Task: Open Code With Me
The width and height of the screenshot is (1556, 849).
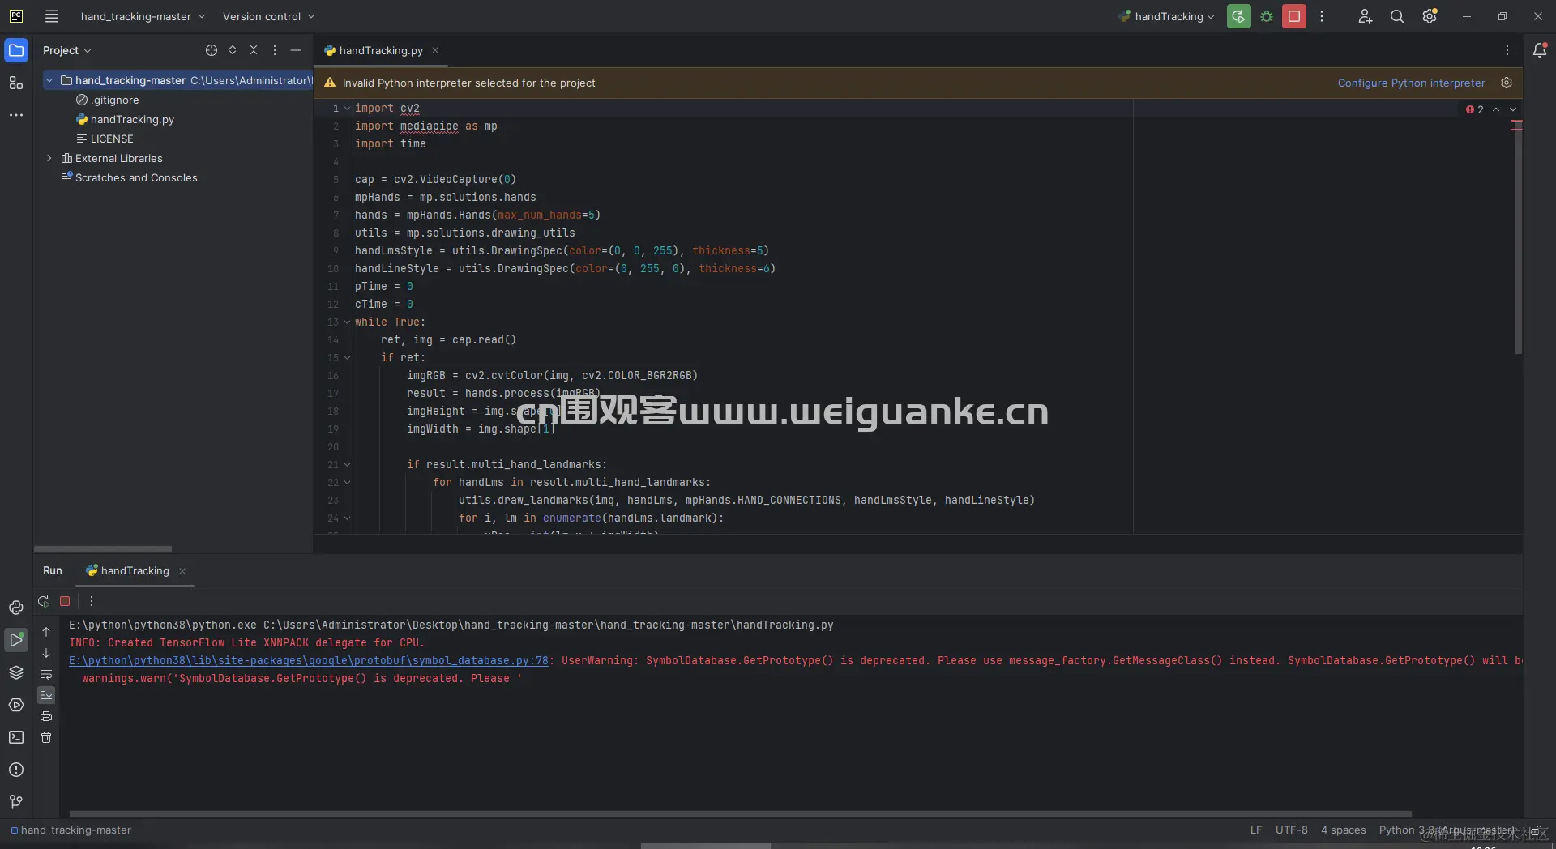Action: pyautogui.click(x=1366, y=16)
